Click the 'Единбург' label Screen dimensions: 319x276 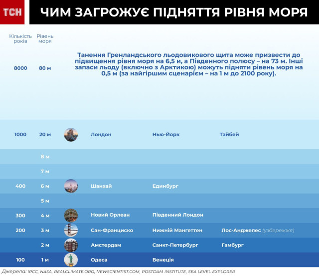coord(165,186)
